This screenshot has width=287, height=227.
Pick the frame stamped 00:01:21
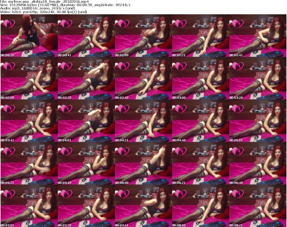(201, 36)
